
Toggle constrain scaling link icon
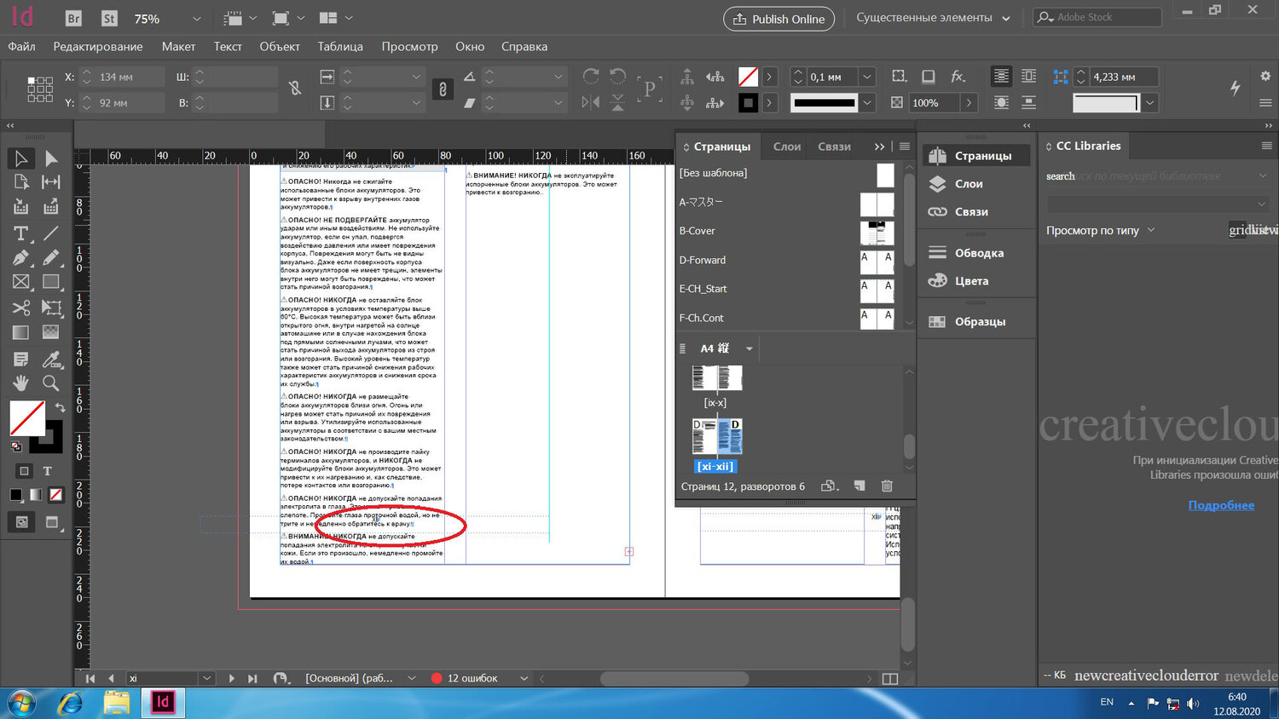pyautogui.click(x=443, y=89)
